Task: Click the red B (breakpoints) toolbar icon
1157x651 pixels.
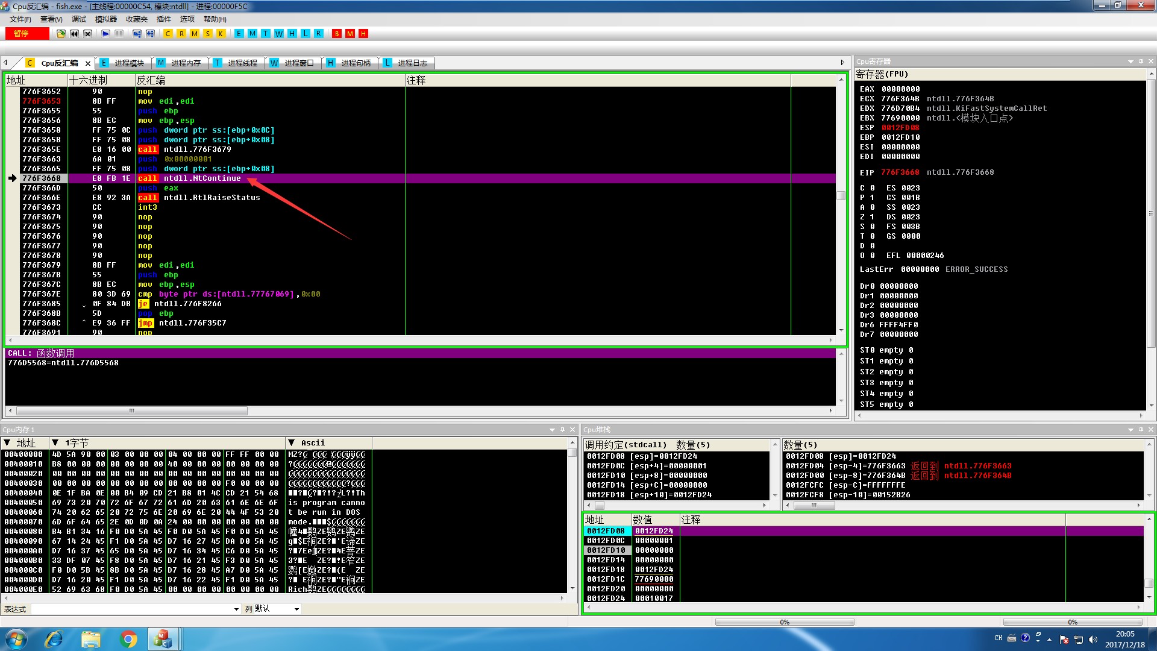Action: pos(337,34)
